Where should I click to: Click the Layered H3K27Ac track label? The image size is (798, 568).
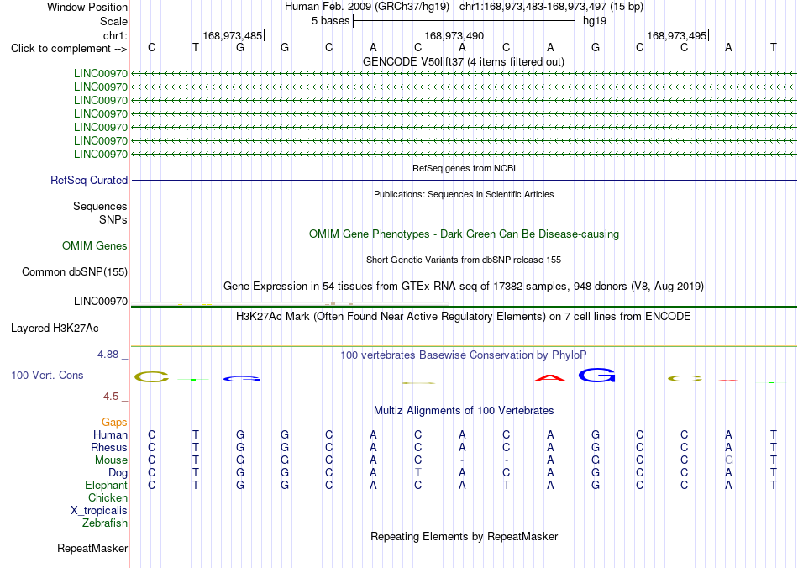coord(55,329)
